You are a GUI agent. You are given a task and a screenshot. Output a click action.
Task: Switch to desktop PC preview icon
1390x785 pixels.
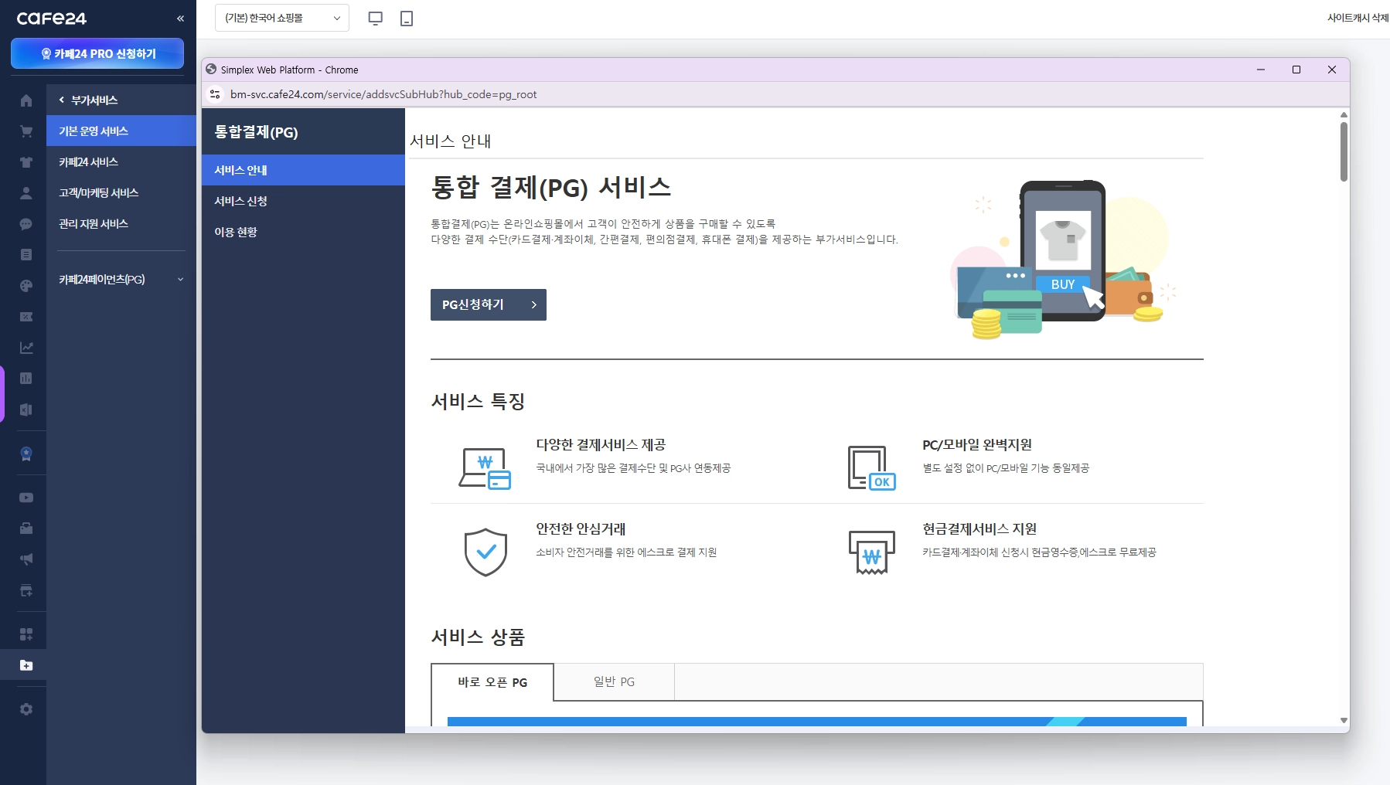tap(376, 18)
